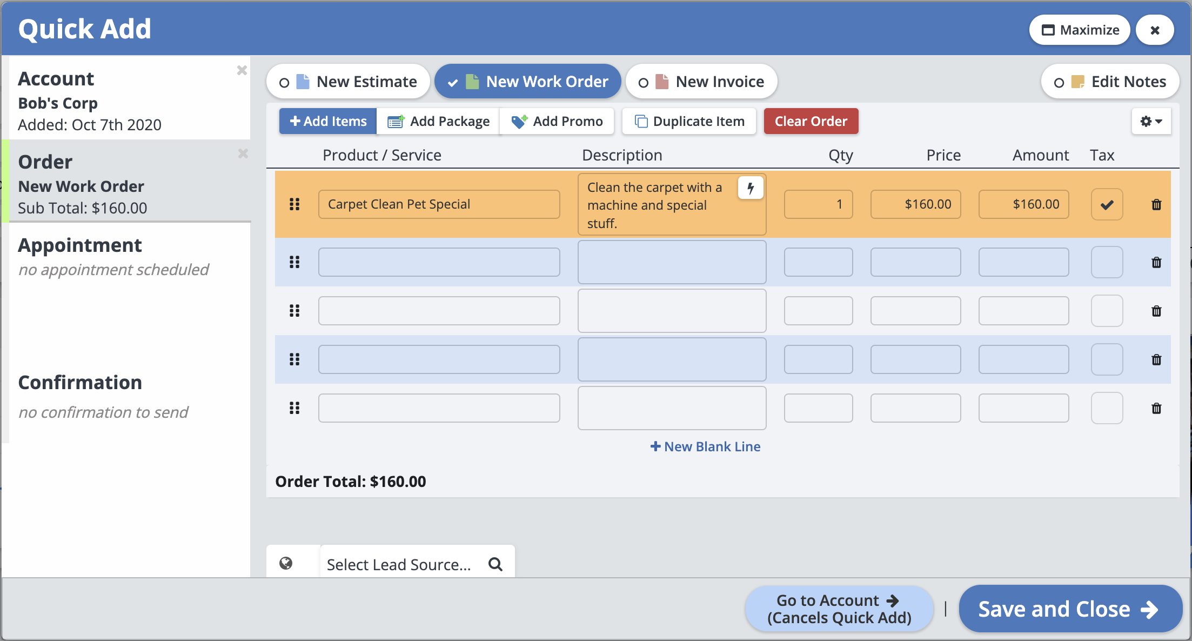Select the New Estimate option

(349, 82)
